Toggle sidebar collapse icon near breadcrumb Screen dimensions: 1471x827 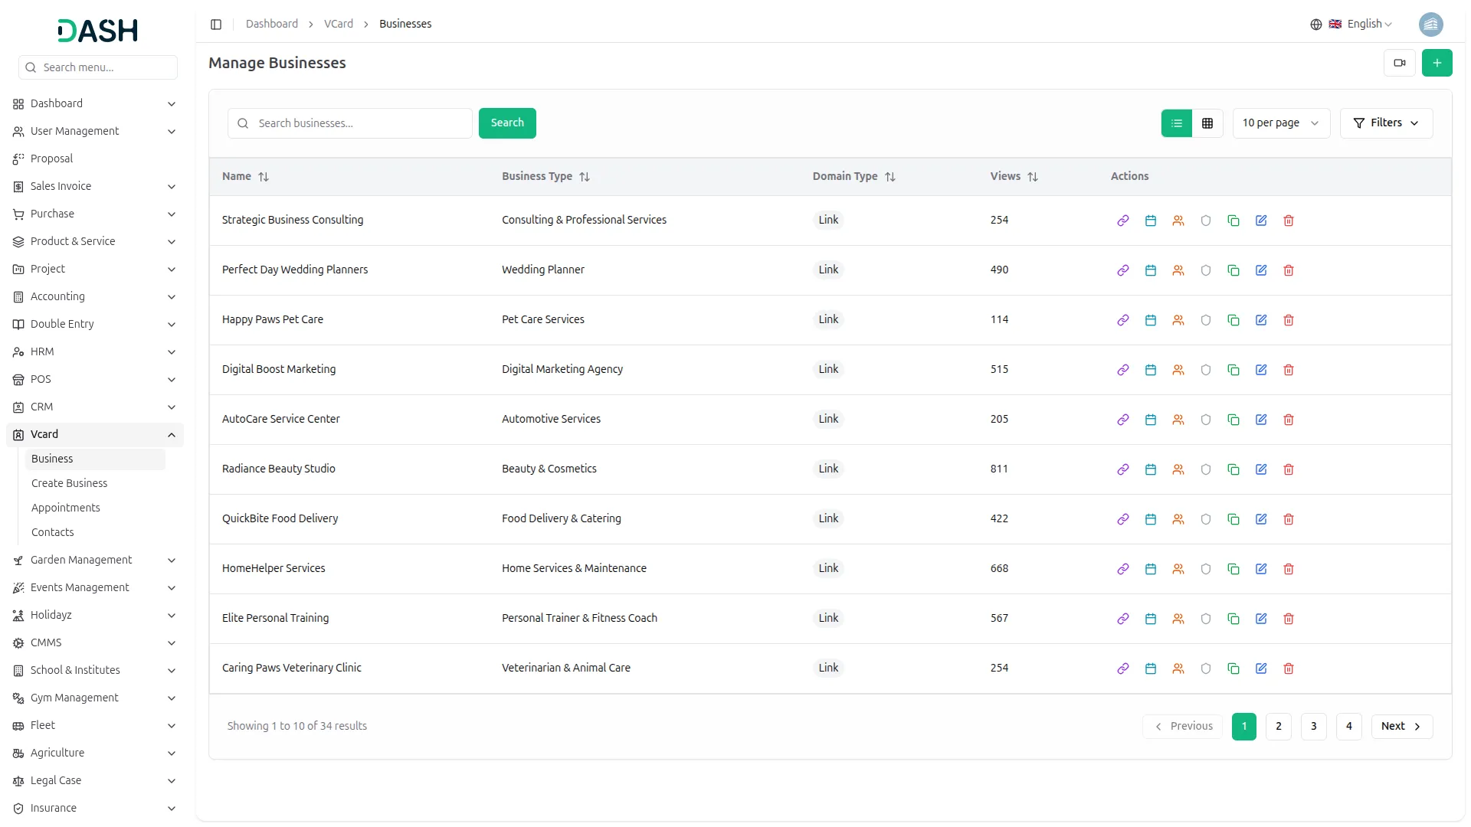pyautogui.click(x=216, y=25)
